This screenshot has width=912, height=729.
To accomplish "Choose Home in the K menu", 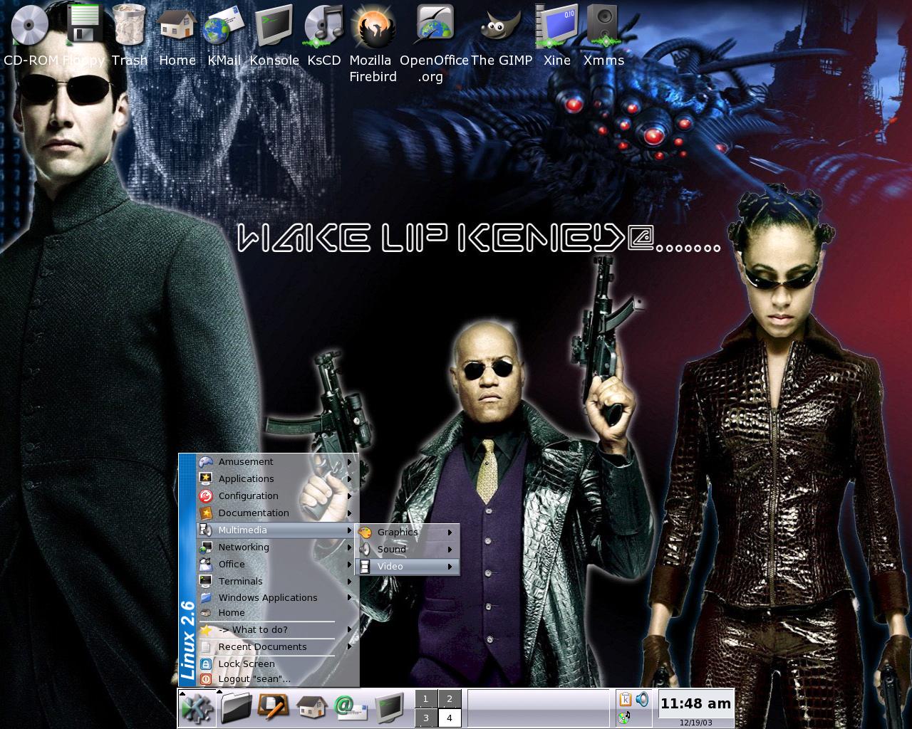I will pyautogui.click(x=277, y=613).
